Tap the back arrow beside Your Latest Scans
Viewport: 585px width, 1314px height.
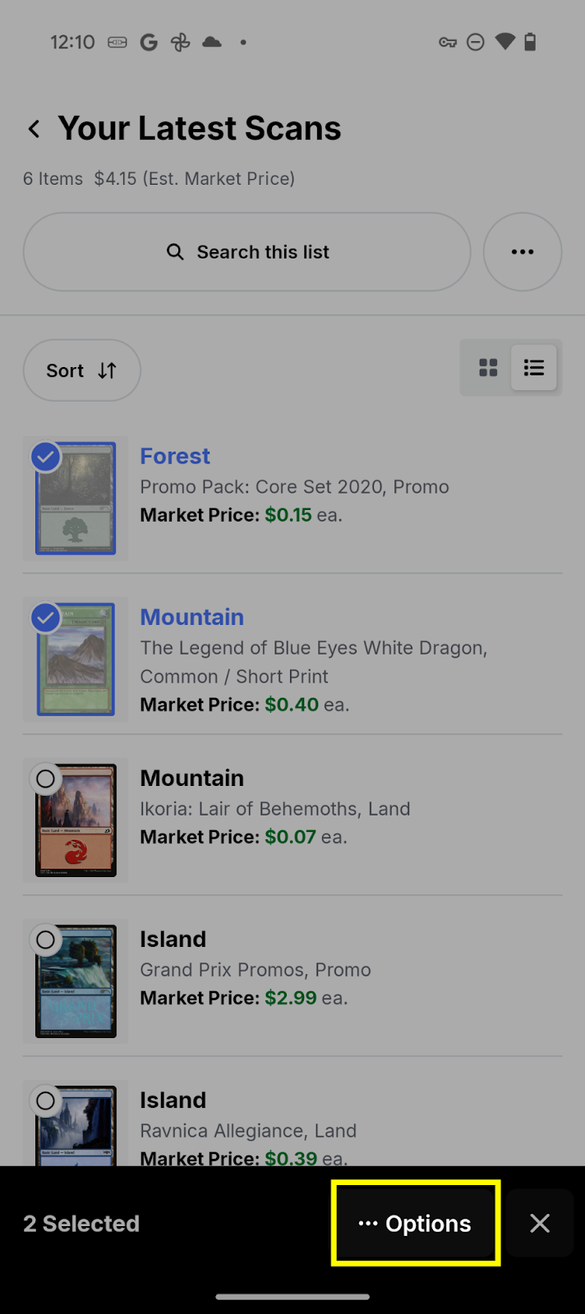click(34, 129)
